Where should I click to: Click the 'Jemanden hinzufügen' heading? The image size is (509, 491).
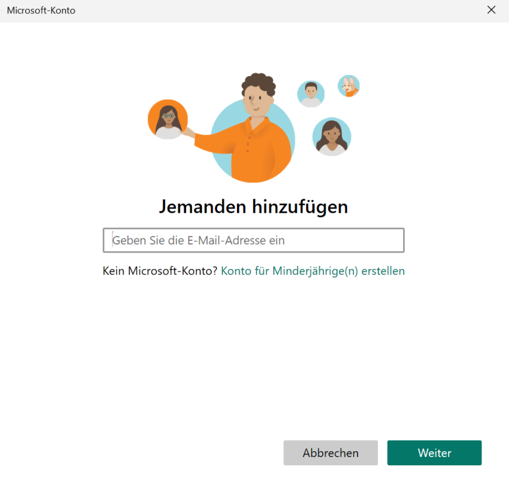[x=253, y=206]
